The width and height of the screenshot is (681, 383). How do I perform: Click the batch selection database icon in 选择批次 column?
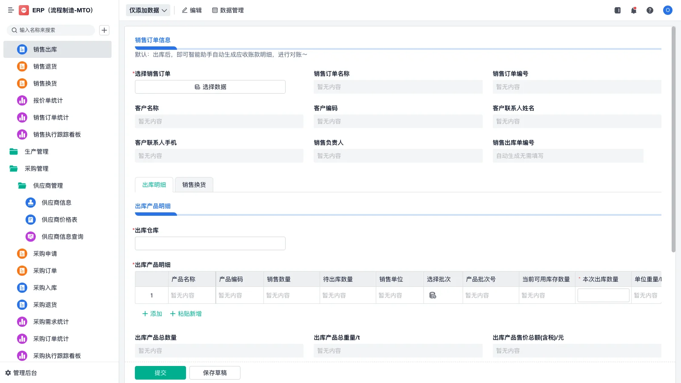click(x=433, y=295)
